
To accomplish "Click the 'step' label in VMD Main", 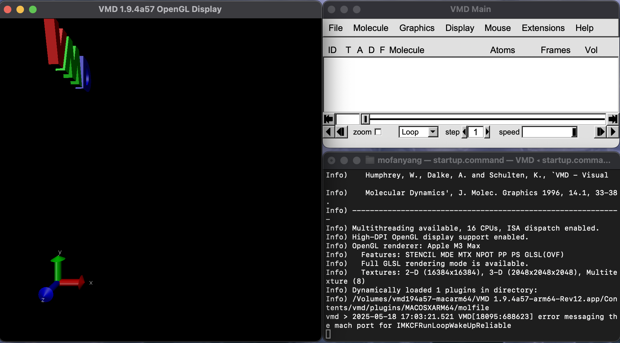I will coord(452,132).
